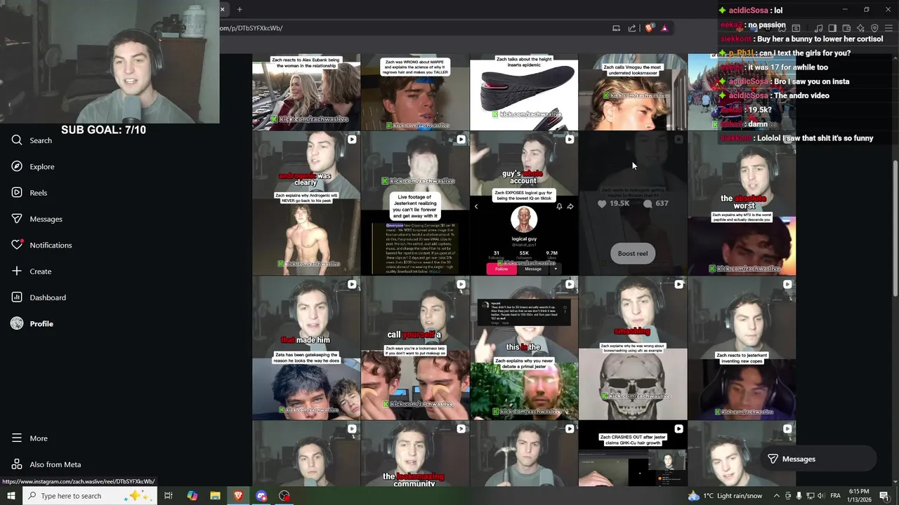Viewport: 899px width, 505px height.
Task: Open the Alex Eubank reaction reel
Action: coord(306,92)
